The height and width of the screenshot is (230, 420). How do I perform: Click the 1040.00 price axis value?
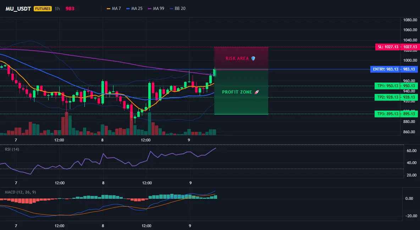[x=410, y=40]
